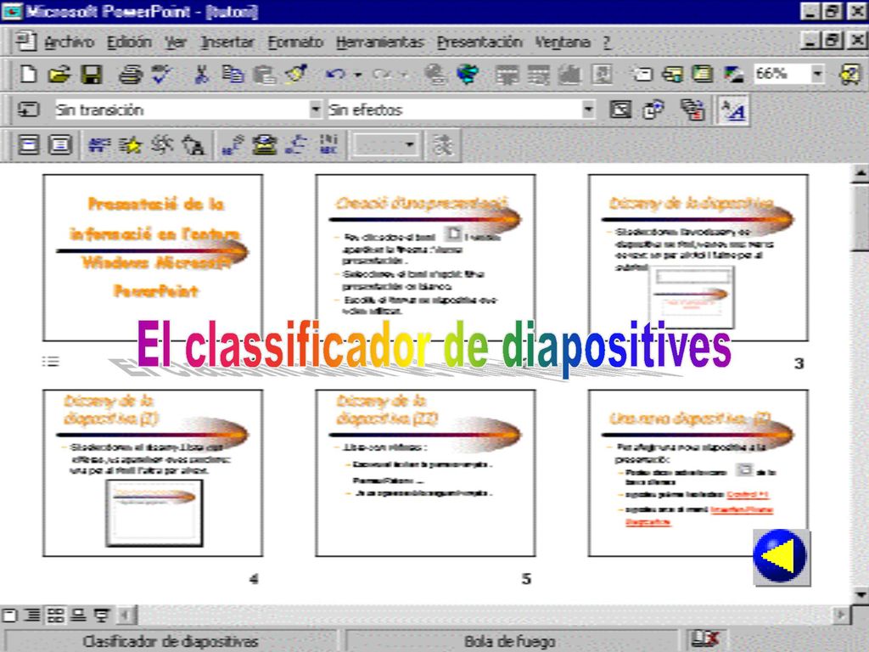Click the blue back arrow button
Screen dimensions: 869x652
782,557
